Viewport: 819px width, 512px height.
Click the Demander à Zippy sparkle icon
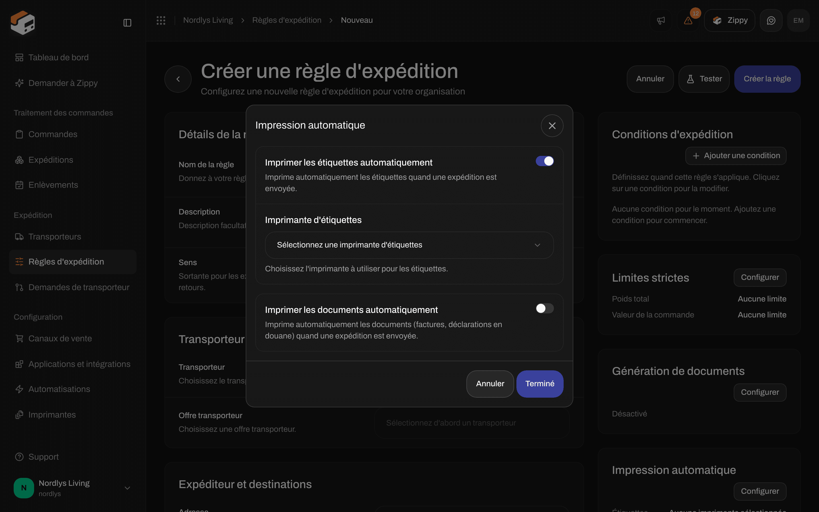click(x=19, y=83)
